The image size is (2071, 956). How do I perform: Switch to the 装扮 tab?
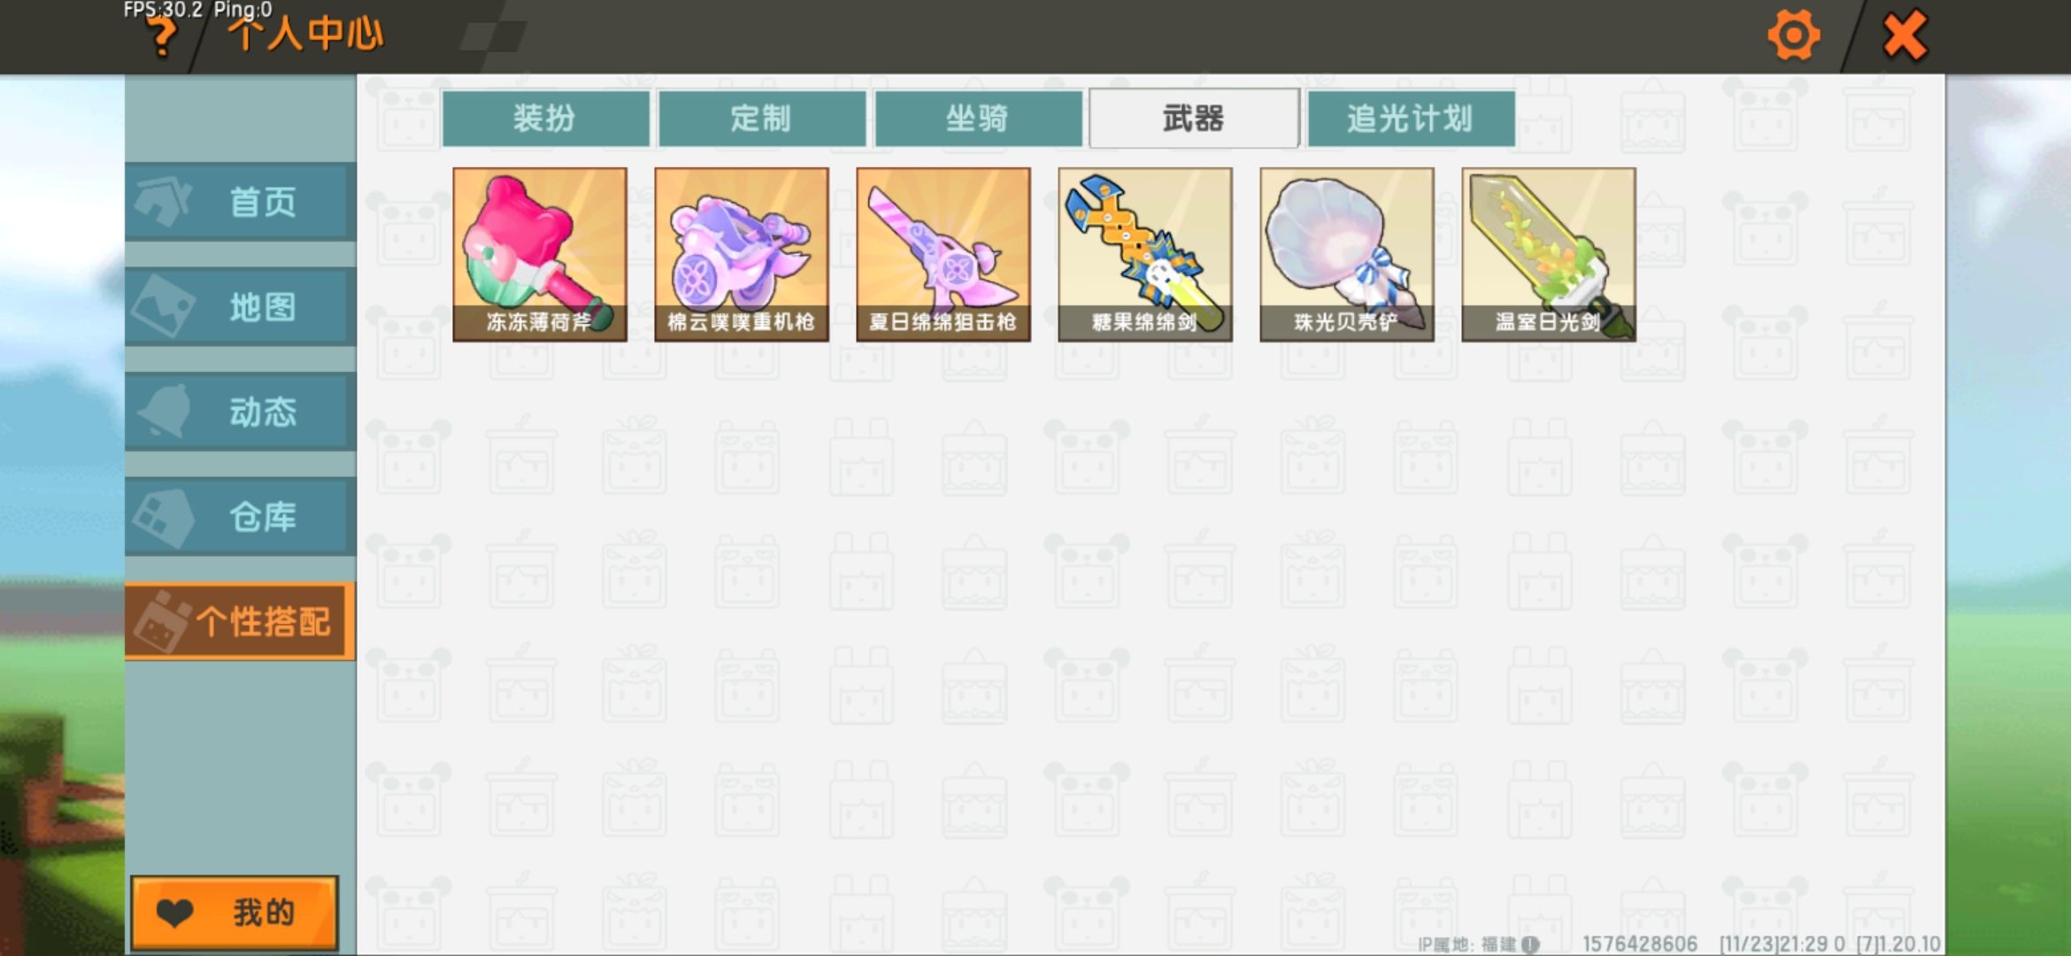545,118
